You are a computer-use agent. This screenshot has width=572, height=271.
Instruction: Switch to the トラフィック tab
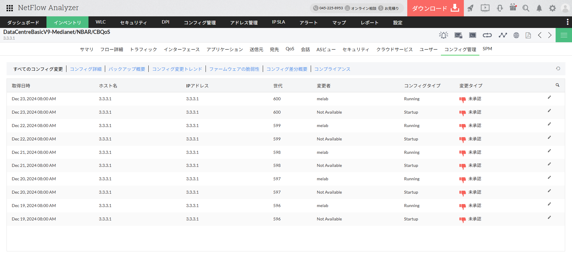coord(143,49)
